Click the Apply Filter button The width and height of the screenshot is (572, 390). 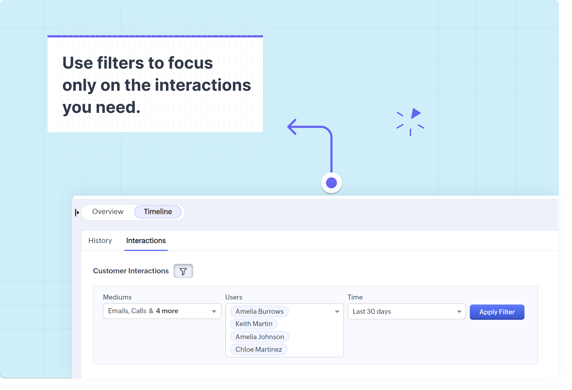497,312
